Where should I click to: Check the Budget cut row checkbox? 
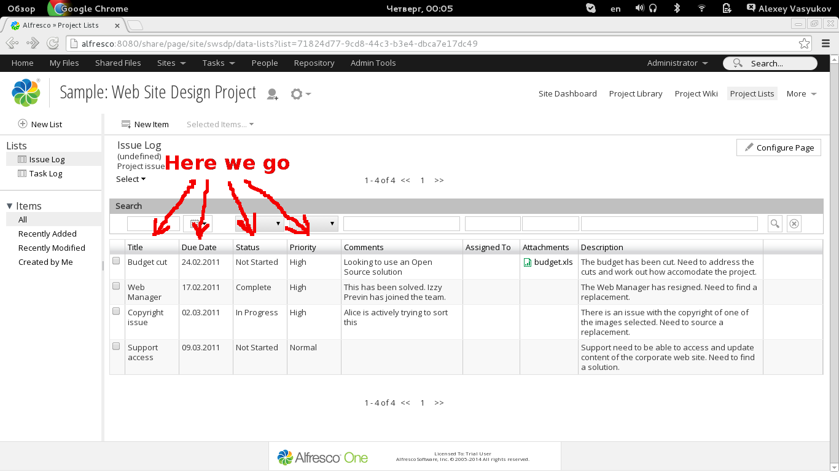[116, 261]
